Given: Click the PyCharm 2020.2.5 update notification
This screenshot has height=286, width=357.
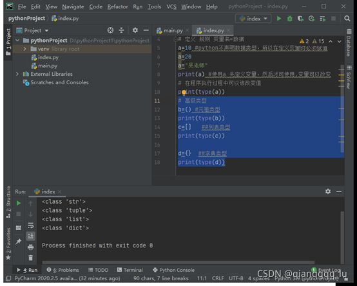Looking at the screenshot, I should [x=67, y=278].
